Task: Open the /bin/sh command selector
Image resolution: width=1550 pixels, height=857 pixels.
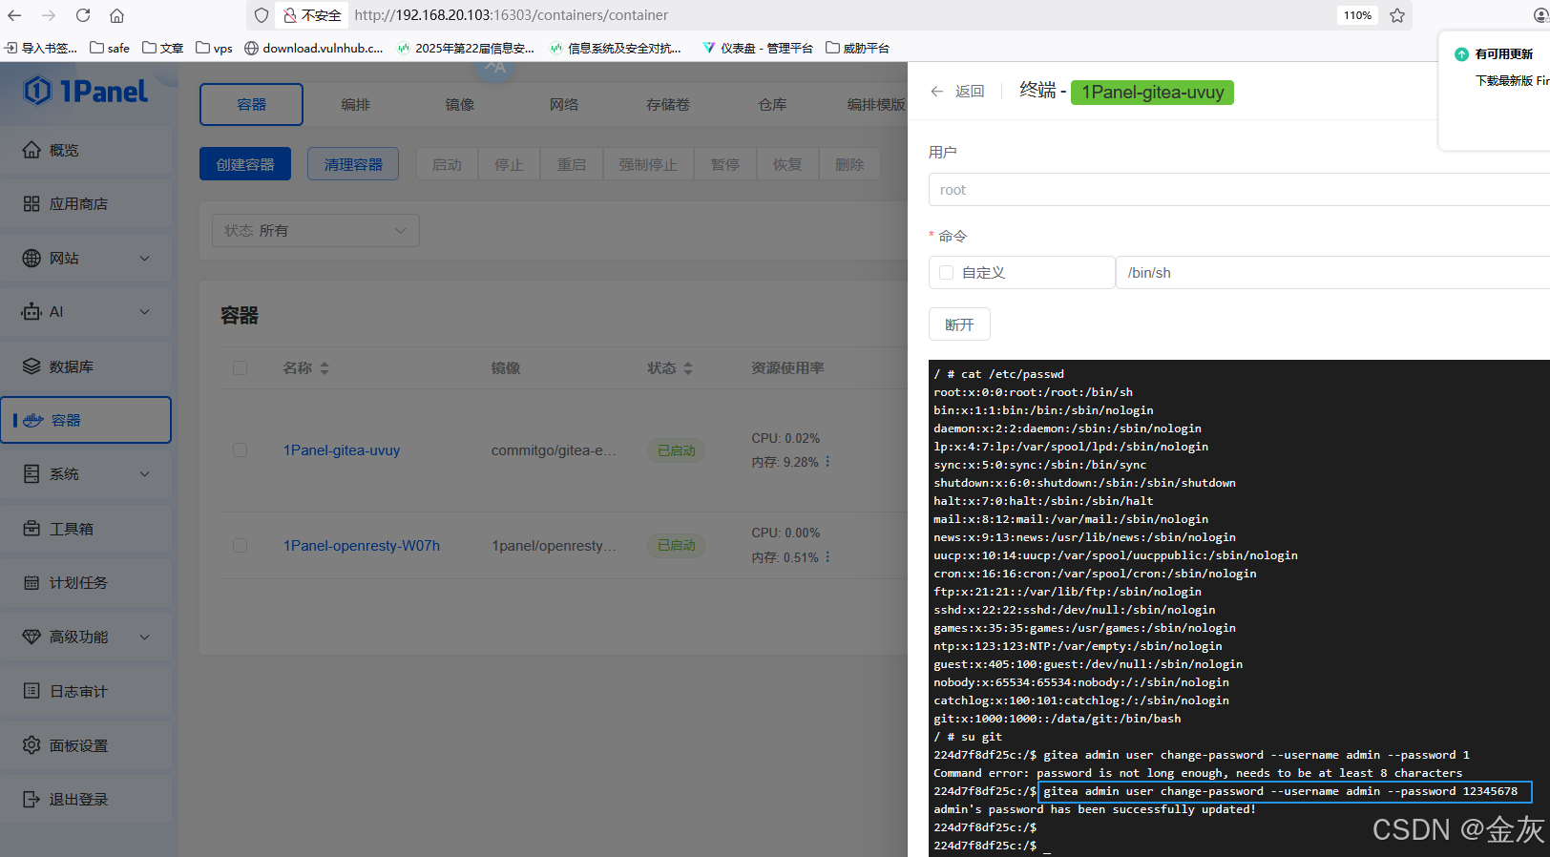Action: (1332, 273)
